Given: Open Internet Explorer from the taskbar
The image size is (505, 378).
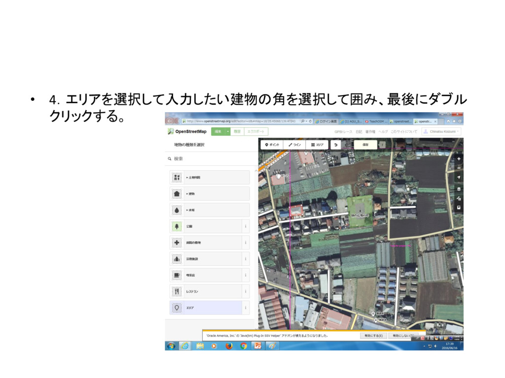Looking at the screenshot, I should (185, 346).
